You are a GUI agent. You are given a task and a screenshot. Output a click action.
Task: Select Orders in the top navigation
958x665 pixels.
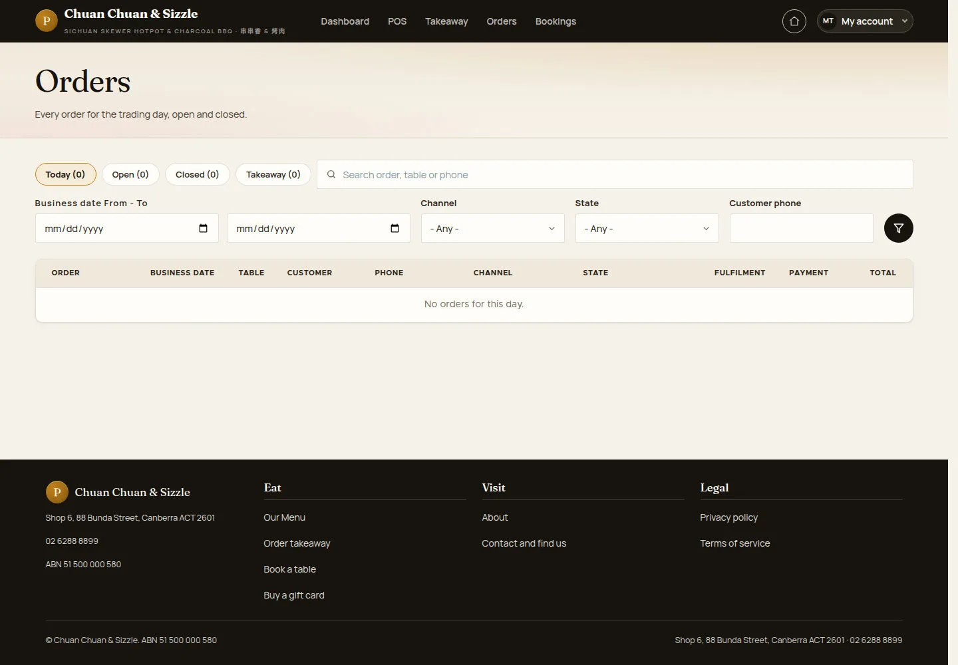pos(502,21)
